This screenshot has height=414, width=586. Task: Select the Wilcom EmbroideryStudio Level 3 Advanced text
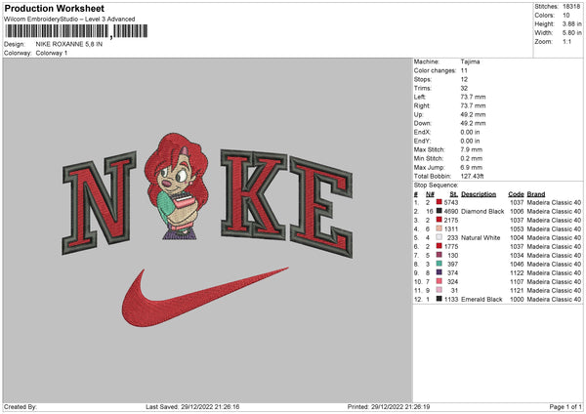(x=69, y=20)
